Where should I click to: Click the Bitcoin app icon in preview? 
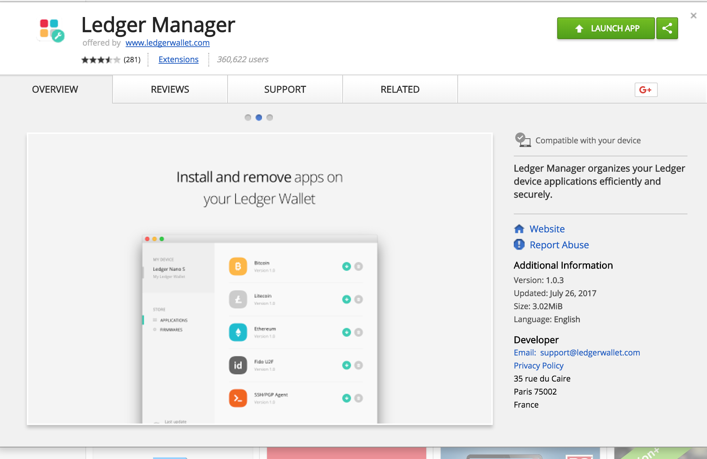click(x=238, y=266)
